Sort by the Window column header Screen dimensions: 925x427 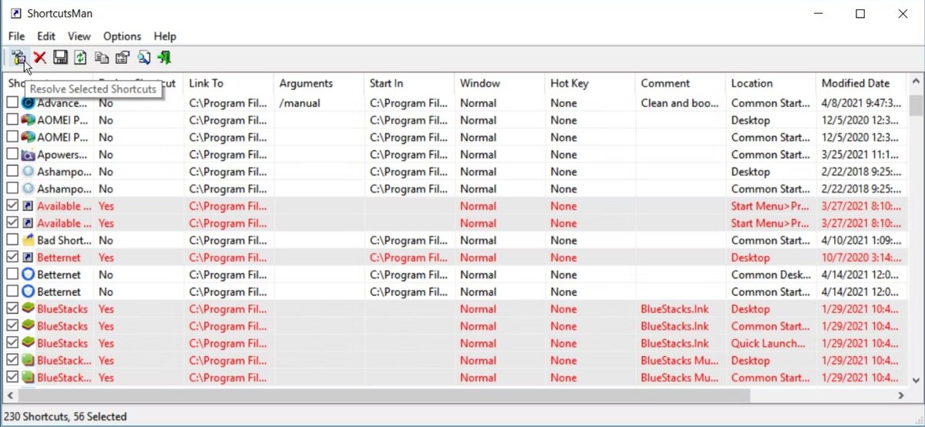click(499, 83)
